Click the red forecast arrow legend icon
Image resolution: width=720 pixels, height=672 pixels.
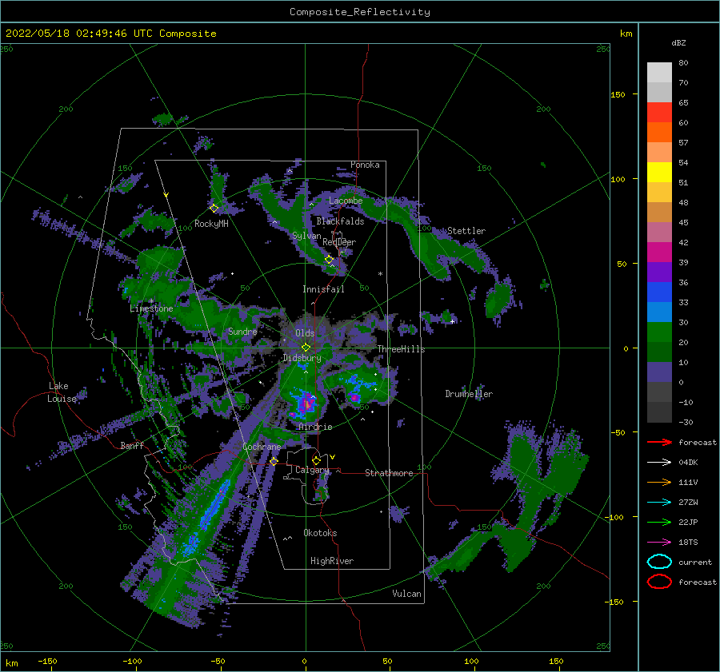tap(659, 442)
